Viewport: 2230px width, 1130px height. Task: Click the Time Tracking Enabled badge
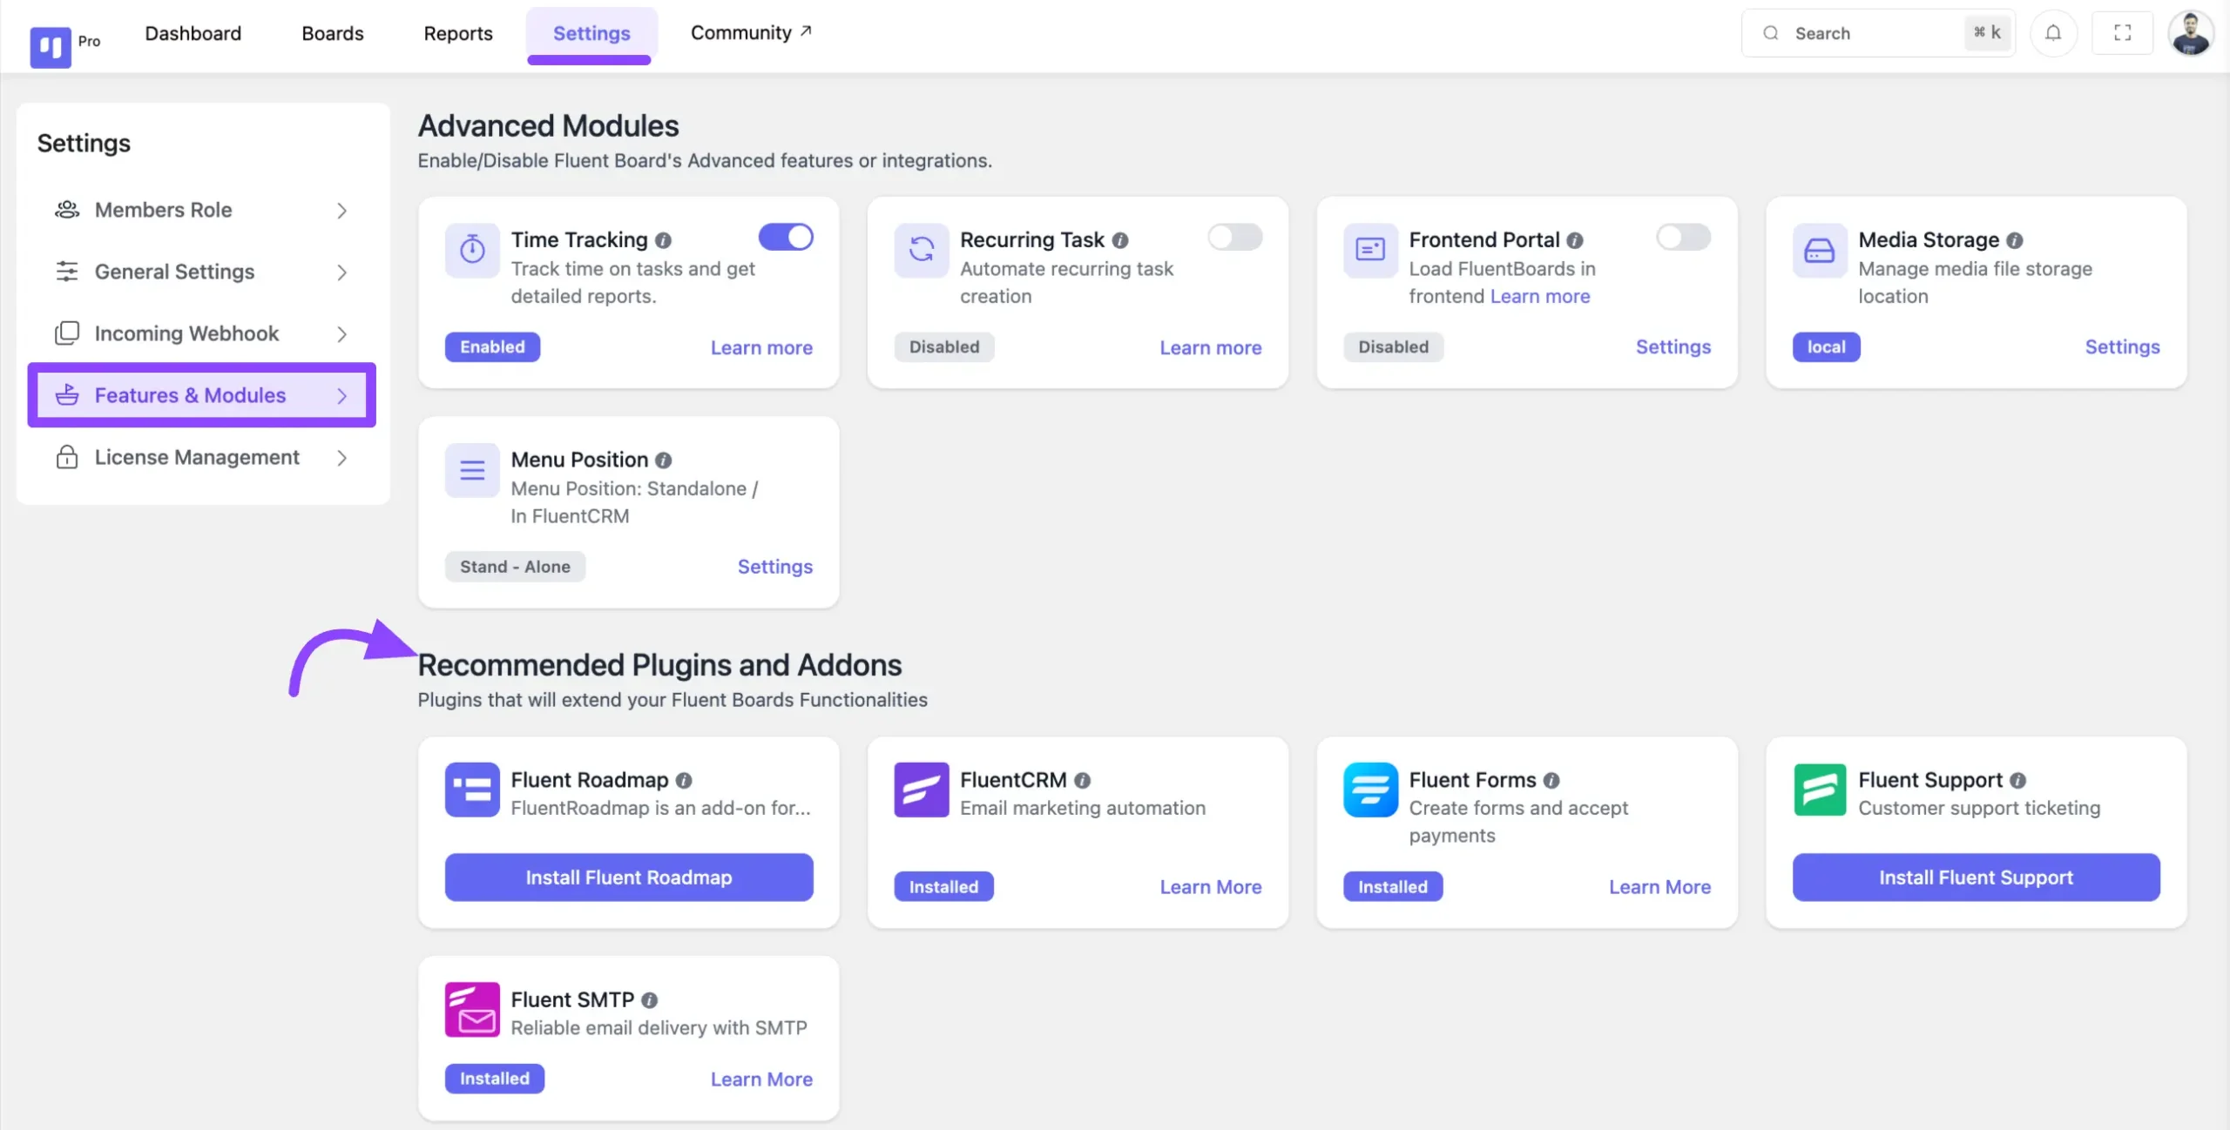click(492, 346)
